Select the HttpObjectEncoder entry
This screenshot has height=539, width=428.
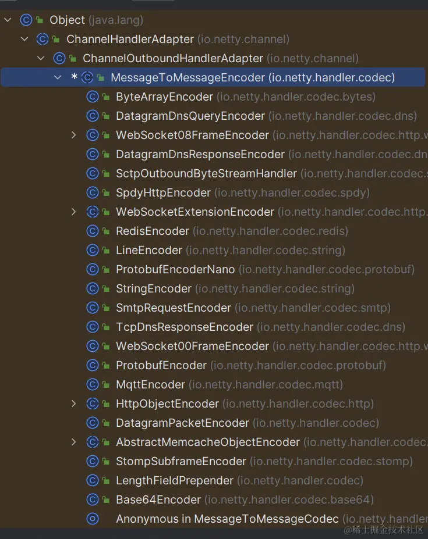(x=245, y=404)
